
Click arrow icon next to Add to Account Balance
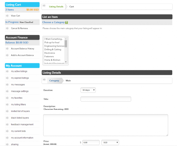pyautogui.click(x=7, y=55)
